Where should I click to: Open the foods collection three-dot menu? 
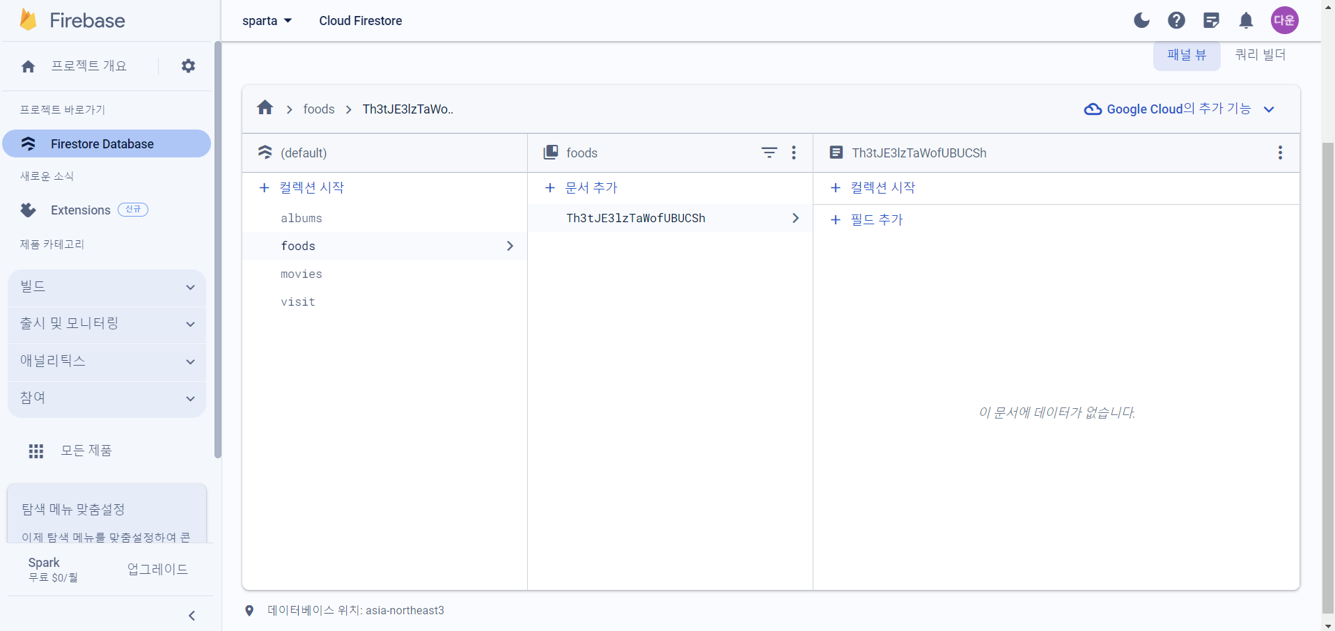(x=793, y=153)
